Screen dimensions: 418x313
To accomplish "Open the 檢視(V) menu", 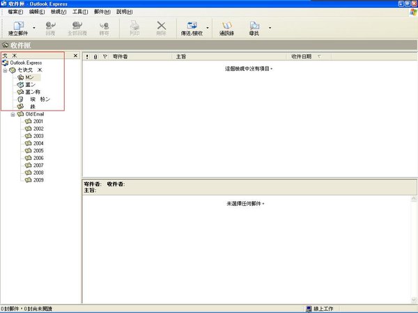I will pyautogui.click(x=59, y=12).
